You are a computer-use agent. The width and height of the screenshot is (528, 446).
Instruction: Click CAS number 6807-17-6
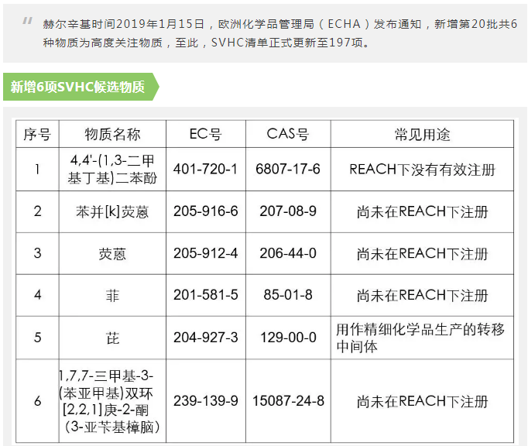pos(288,169)
